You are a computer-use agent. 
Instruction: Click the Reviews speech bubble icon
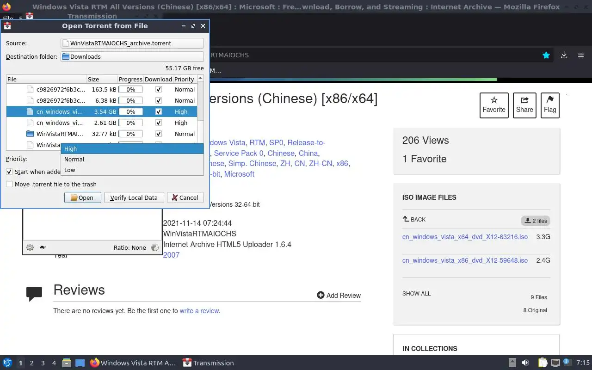(x=34, y=294)
